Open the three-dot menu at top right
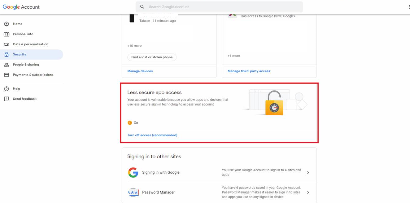The image size is (410, 203). pyautogui.click(x=409, y=7)
